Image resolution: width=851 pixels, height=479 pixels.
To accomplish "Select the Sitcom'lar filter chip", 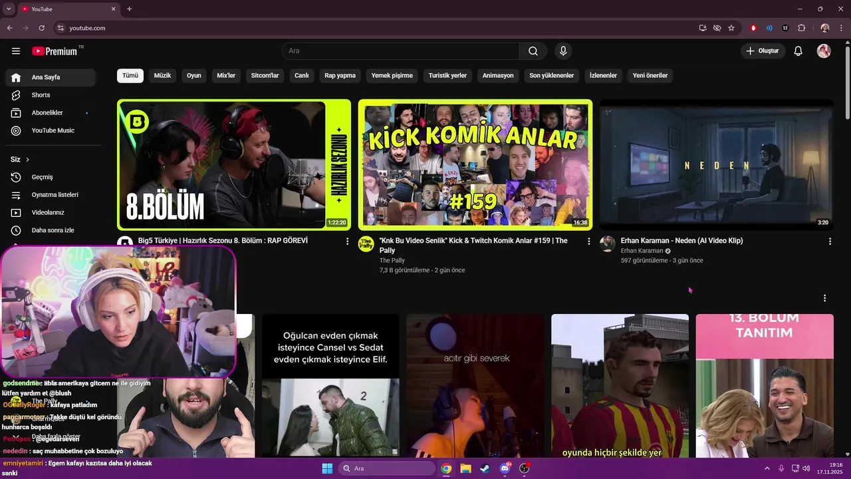I will (265, 76).
